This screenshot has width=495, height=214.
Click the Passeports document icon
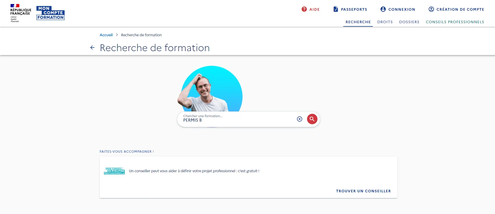pos(336,9)
